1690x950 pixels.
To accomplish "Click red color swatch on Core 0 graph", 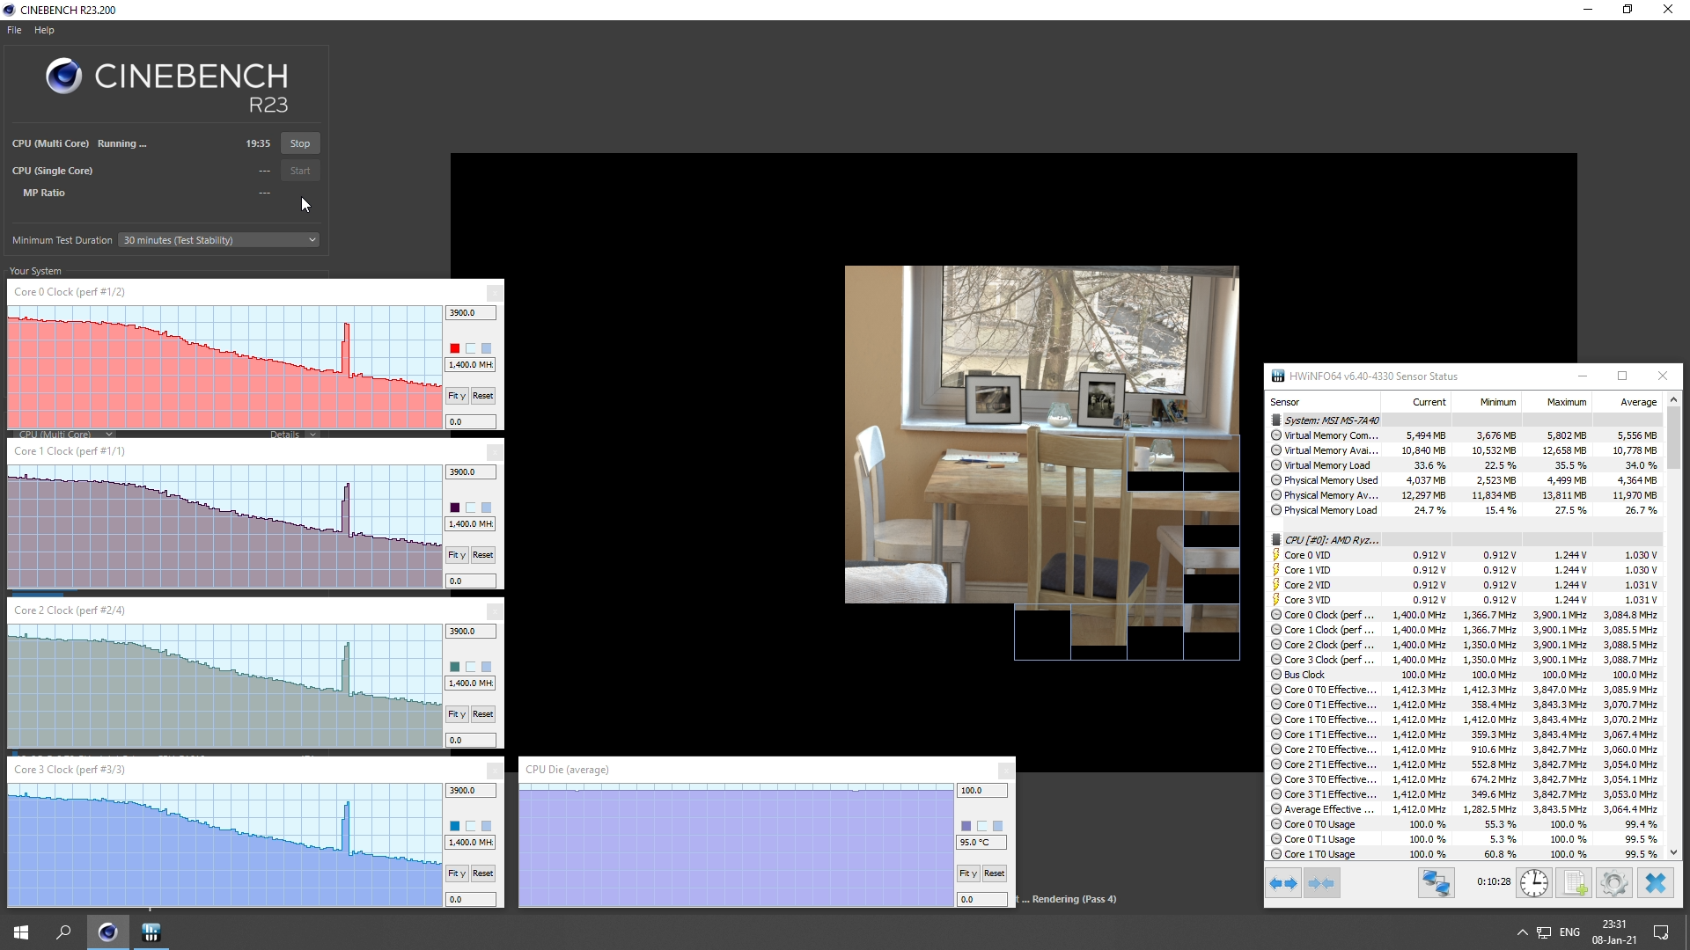I will click(x=455, y=348).
